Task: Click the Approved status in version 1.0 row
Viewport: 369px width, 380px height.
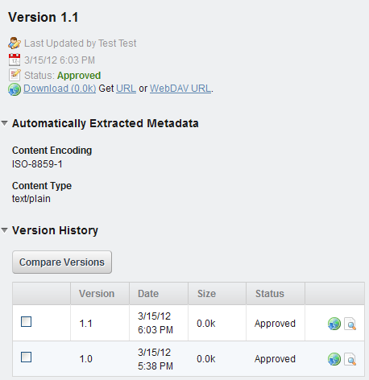Action: click(275, 359)
